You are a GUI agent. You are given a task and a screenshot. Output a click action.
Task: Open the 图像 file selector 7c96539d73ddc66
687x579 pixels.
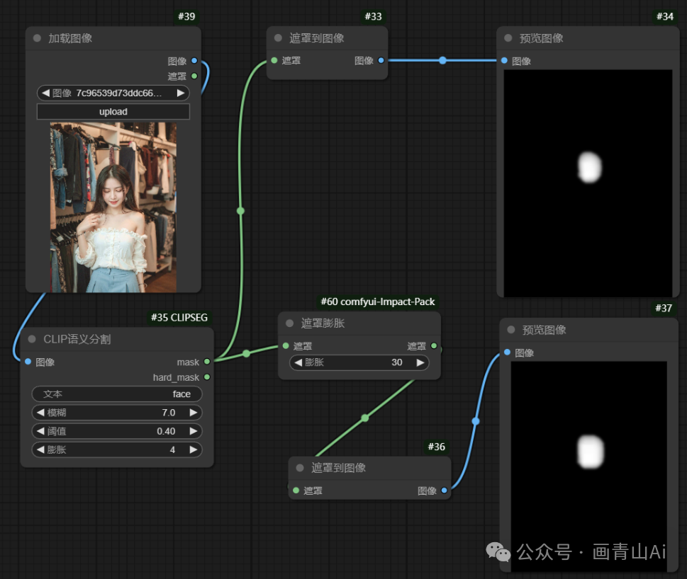113,93
